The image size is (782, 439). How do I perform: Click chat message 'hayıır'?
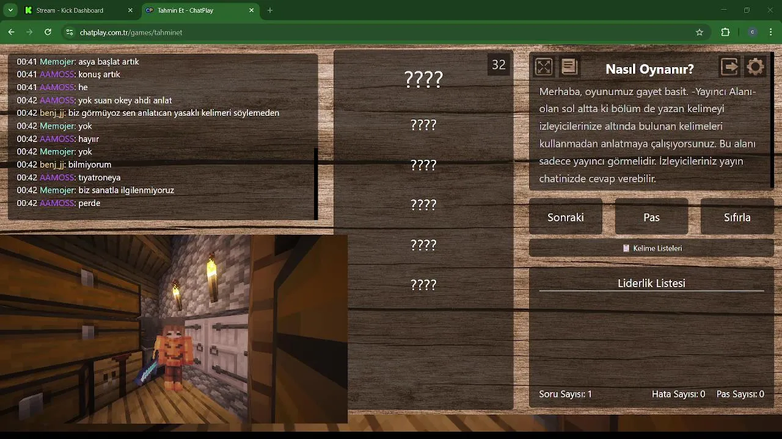89,139
